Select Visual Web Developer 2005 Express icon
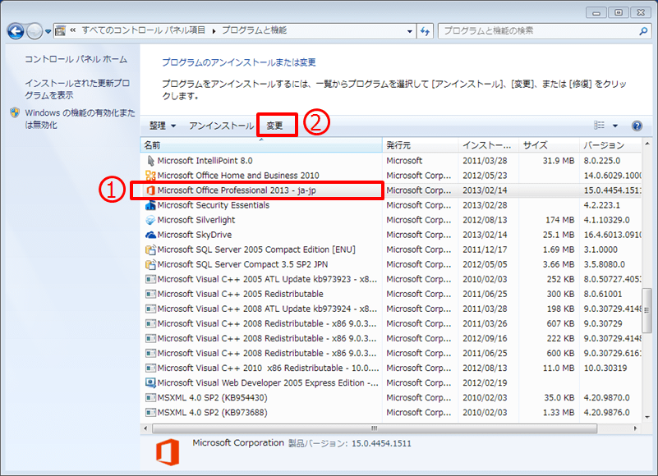Screen dimensions: 658x476 tap(150, 383)
